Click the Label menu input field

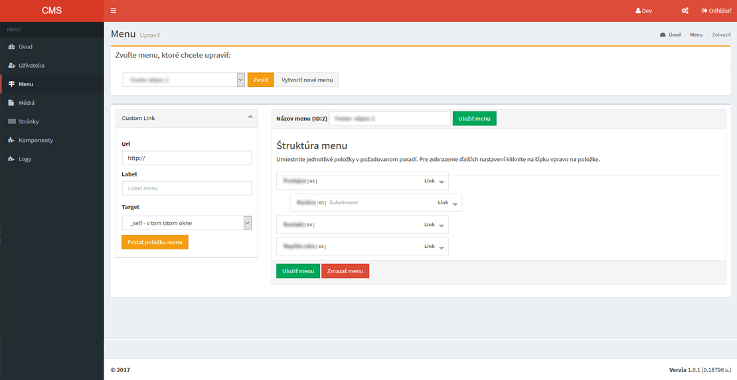(x=187, y=188)
